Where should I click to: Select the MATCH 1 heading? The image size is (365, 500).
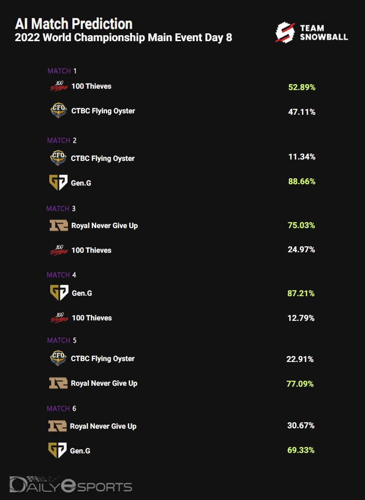(62, 71)
